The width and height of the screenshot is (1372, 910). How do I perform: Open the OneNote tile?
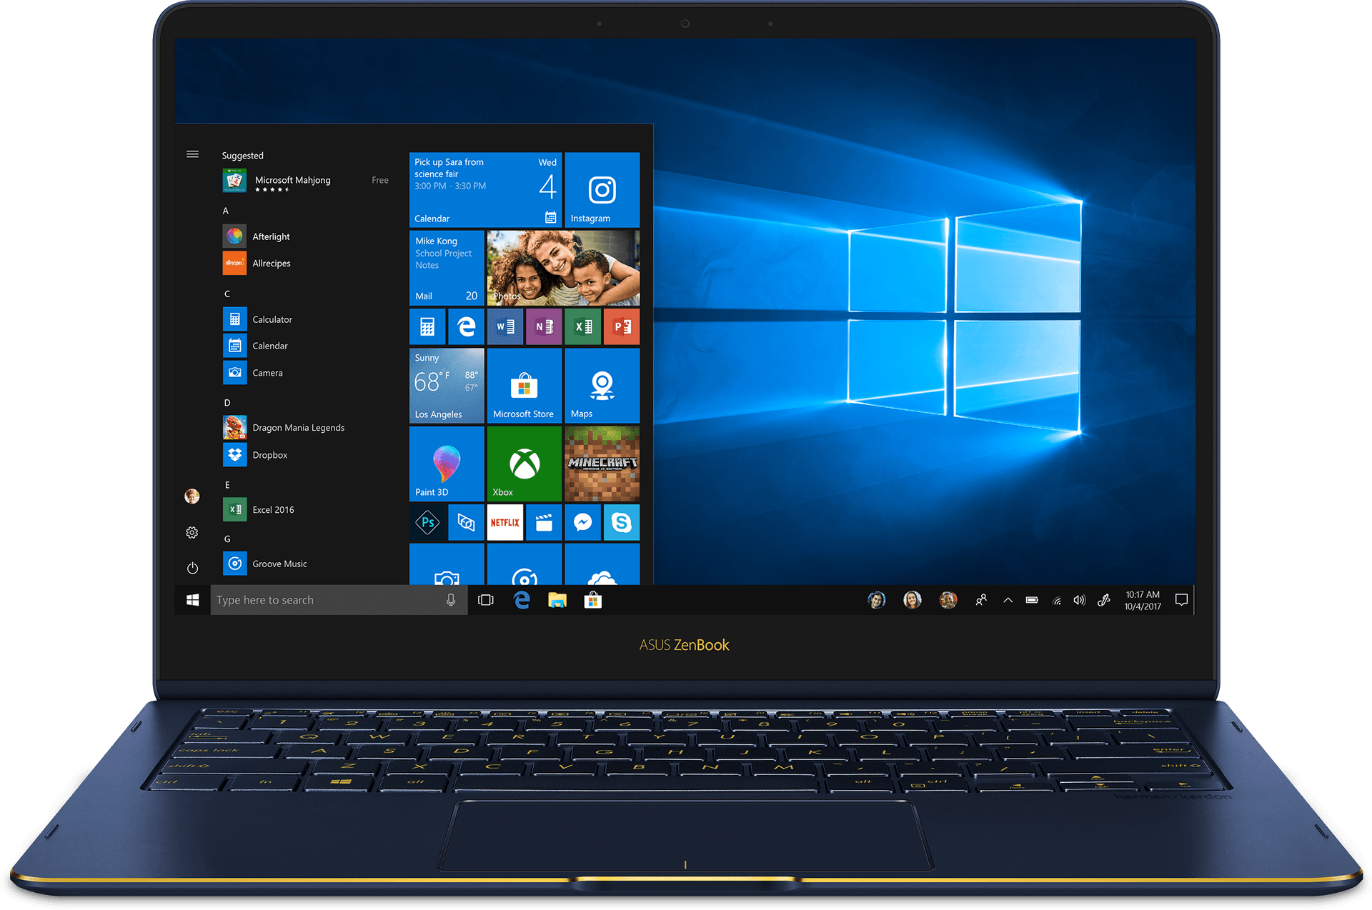coord(544,326)
